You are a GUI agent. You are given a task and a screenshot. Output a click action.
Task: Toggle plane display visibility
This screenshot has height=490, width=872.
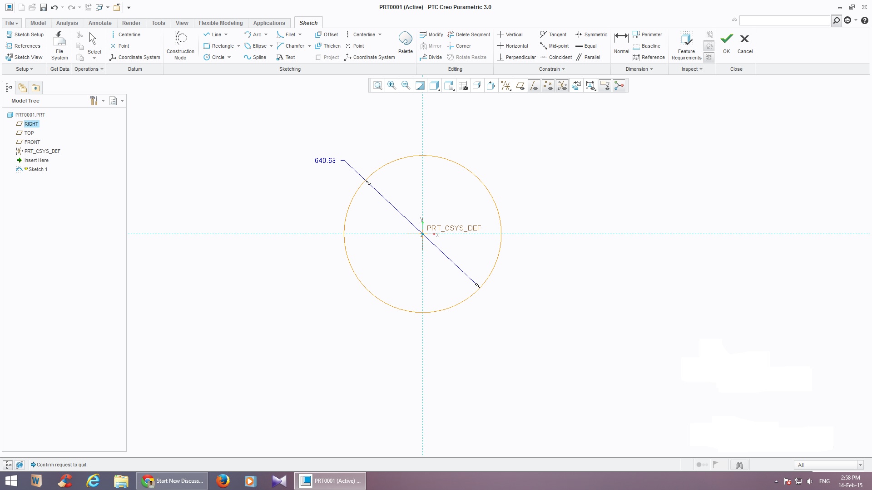point(520,85)
